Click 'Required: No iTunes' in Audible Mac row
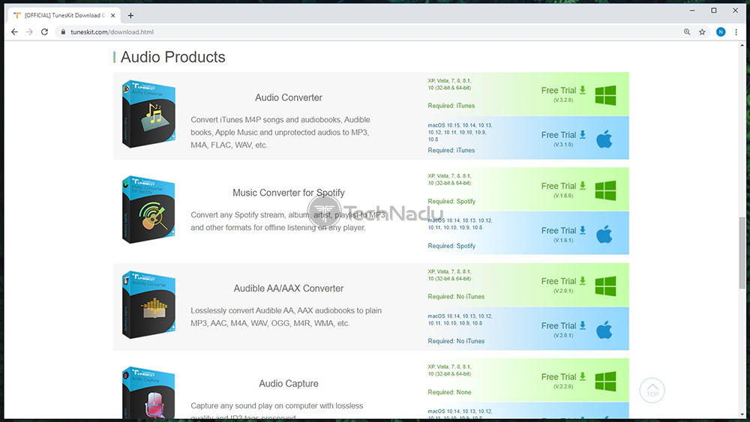Image resolution: width=750 pixels, height=422 pixels. click(x=456, y=341)
